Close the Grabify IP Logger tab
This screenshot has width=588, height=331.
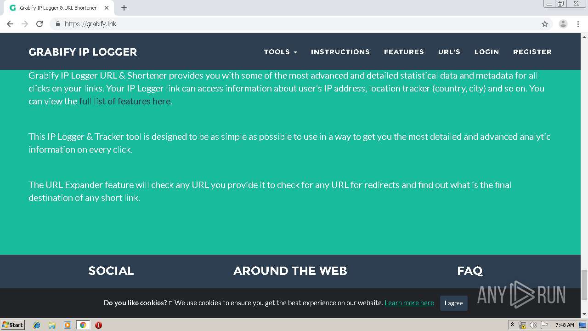point(107,8)
